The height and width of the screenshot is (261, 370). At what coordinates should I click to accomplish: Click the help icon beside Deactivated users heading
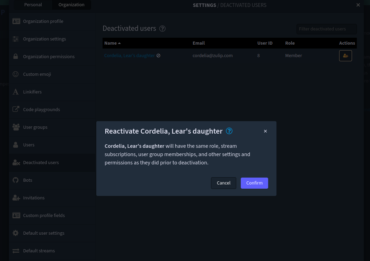162,29
